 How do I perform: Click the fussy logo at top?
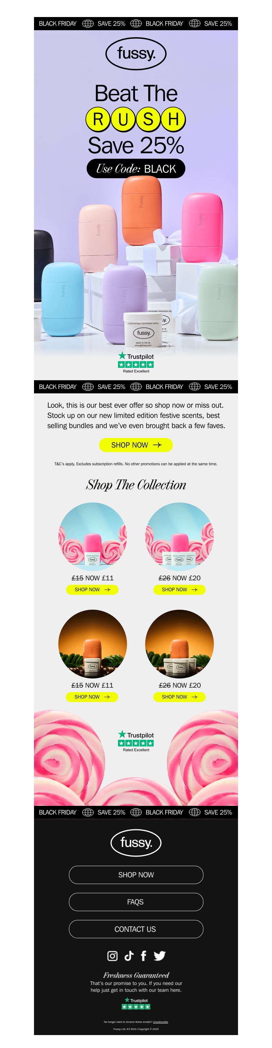tap(136, 53)
